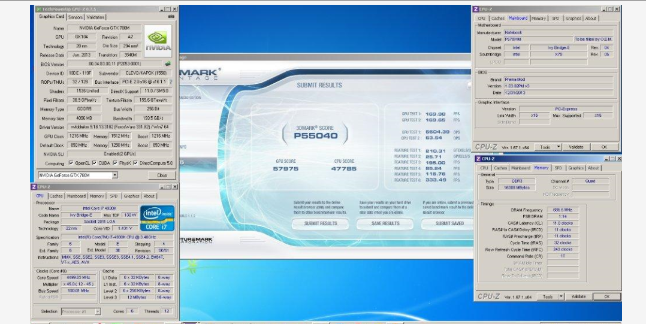The image size is (646, 324).
Task: Click Tools button in the Mainboard CPU-Z window
Action: tap(545, 147)
